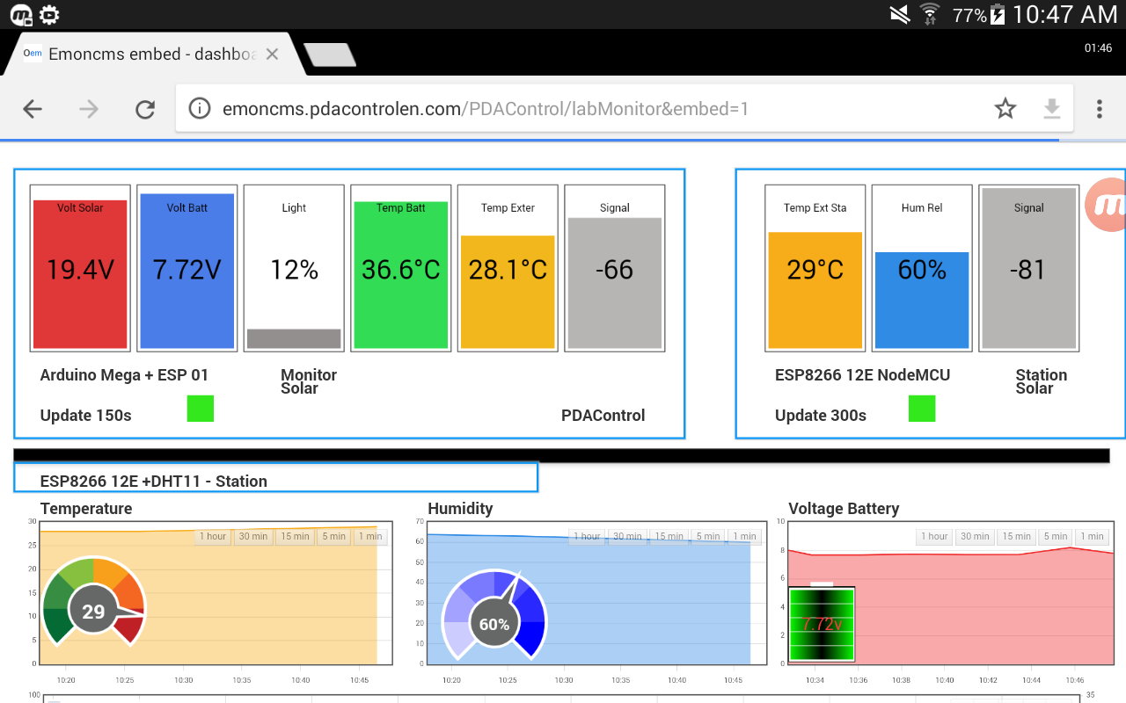View site info icon in address bar
The height and width of the screenshot is (703, 1126).
coord(201,109)
